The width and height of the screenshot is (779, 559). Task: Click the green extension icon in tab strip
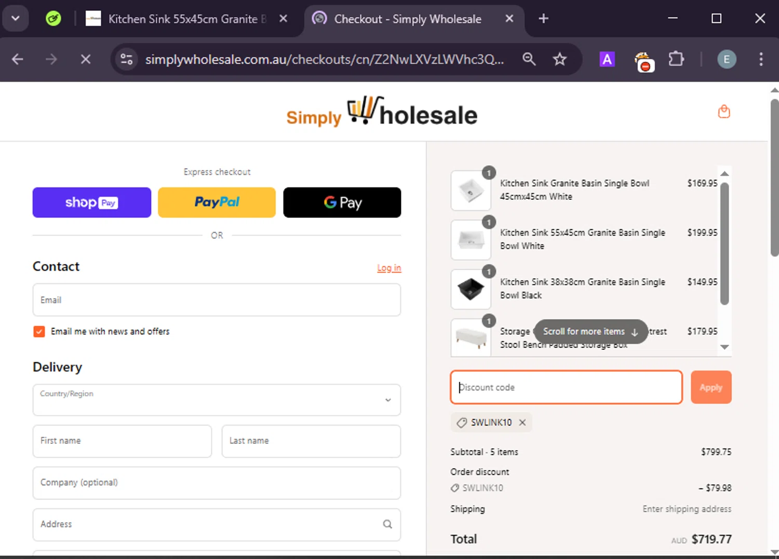coord(53,19)
